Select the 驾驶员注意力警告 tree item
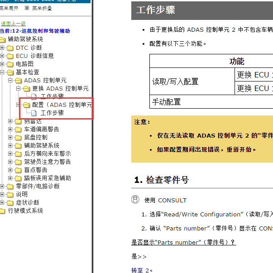 47,162
